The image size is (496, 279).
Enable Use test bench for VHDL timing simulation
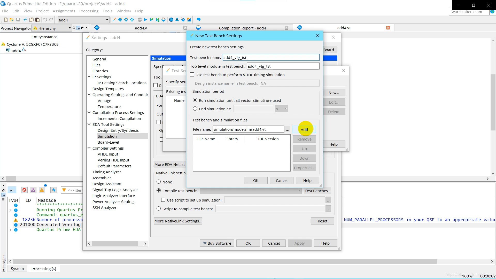(x=192, y=75)
